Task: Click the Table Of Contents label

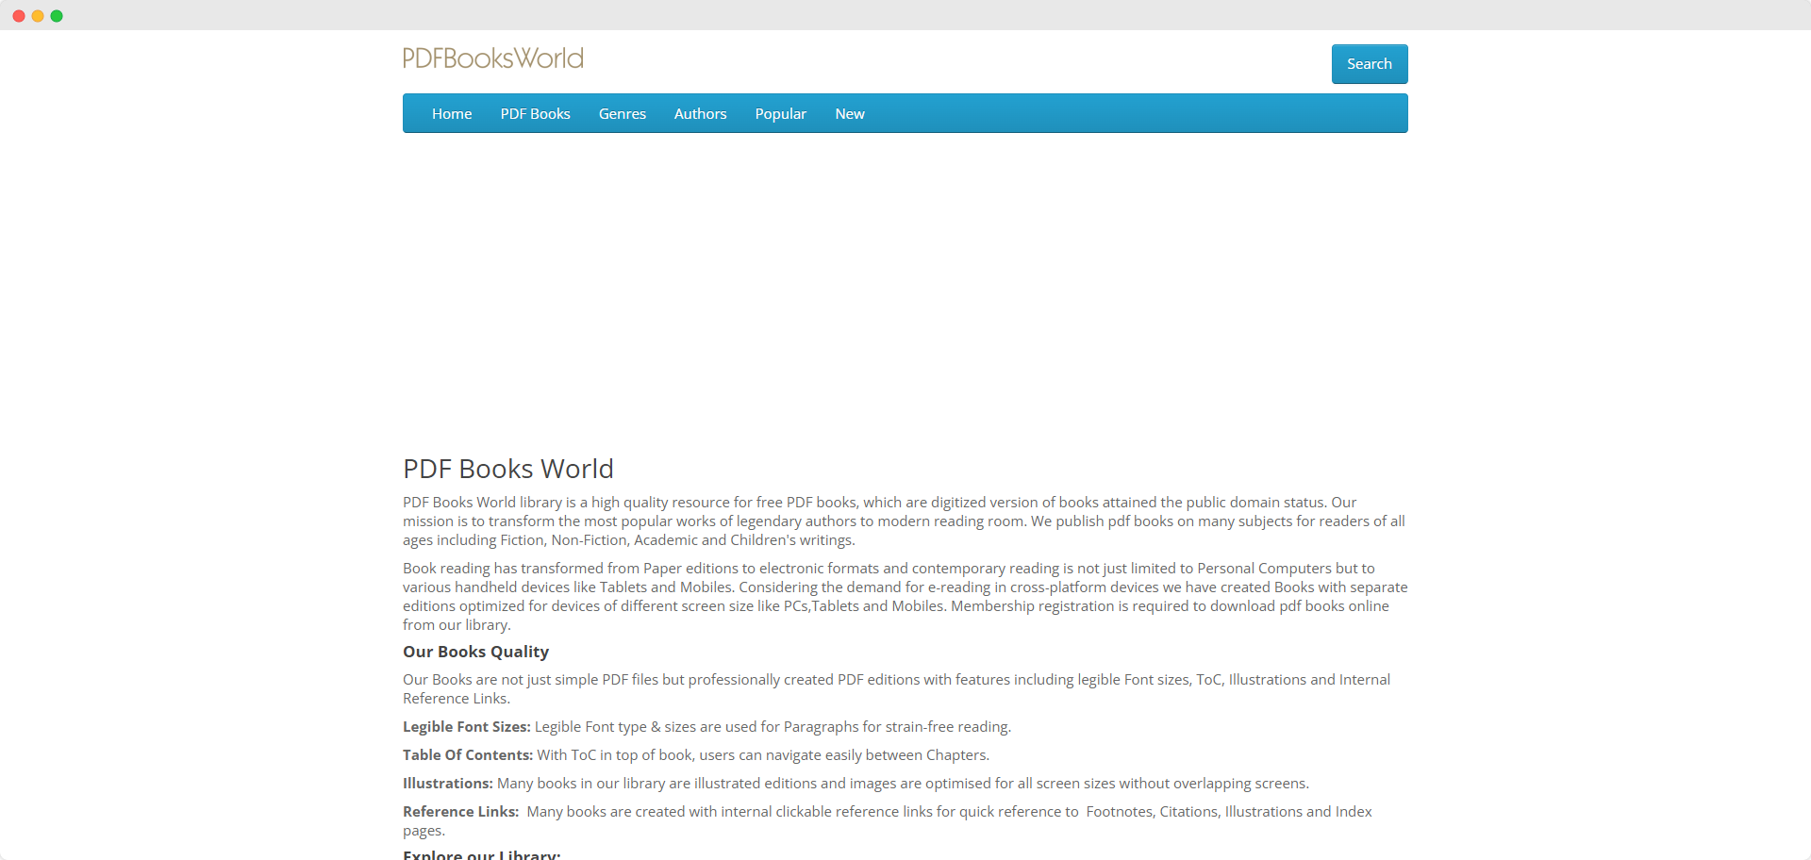Action: click(468, 755)
